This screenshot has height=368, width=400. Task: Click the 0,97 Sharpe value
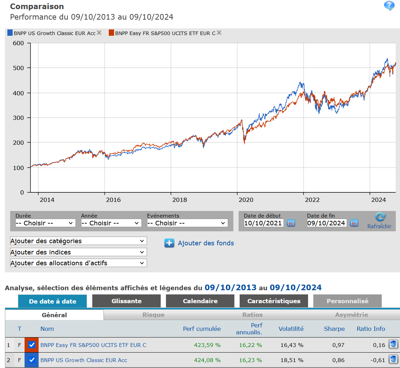[x=338, y=345]
